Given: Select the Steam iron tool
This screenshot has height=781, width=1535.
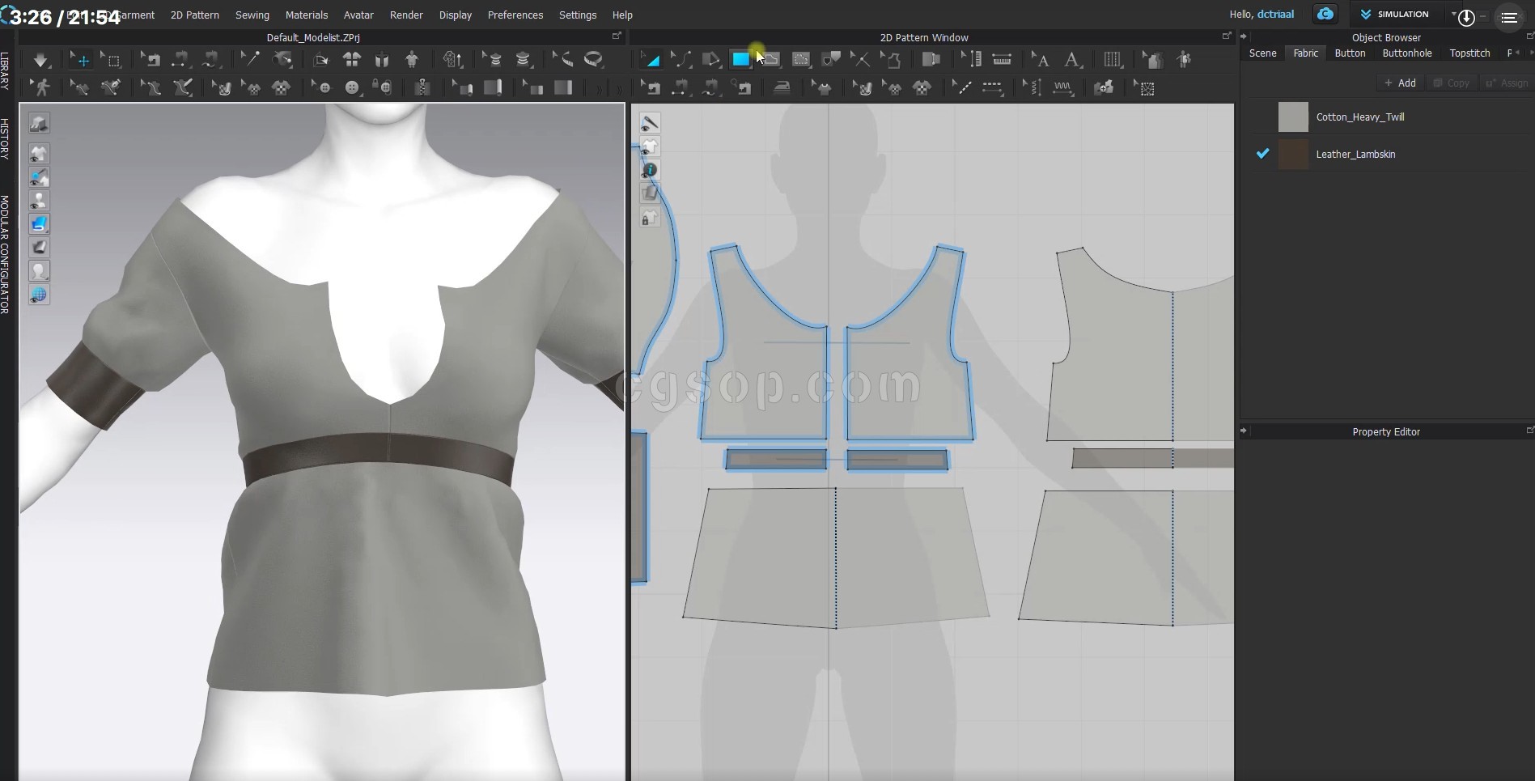Looking at the screenshot, I should pos(782,87).
